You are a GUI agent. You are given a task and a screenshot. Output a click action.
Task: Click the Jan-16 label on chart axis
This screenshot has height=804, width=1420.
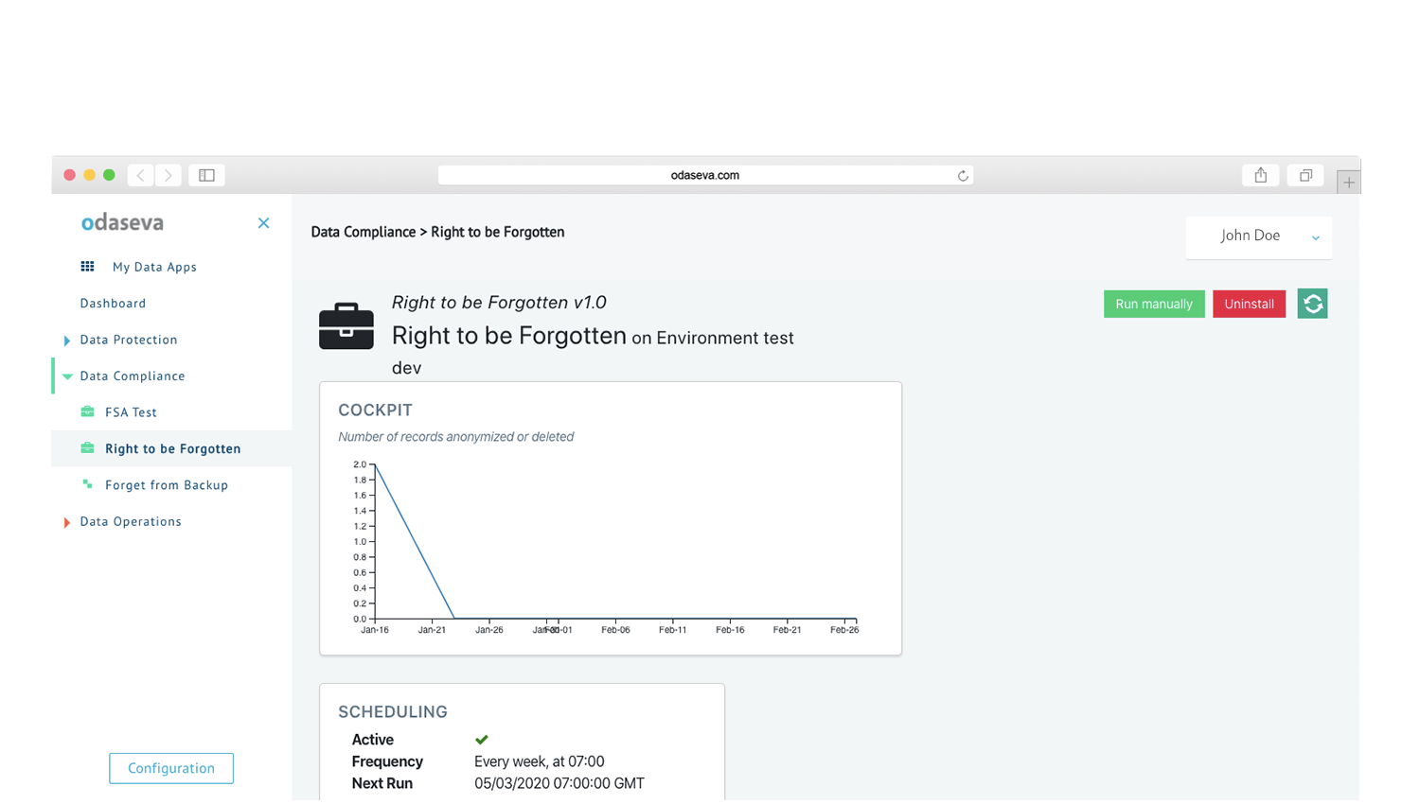click(x=375, y=630)
